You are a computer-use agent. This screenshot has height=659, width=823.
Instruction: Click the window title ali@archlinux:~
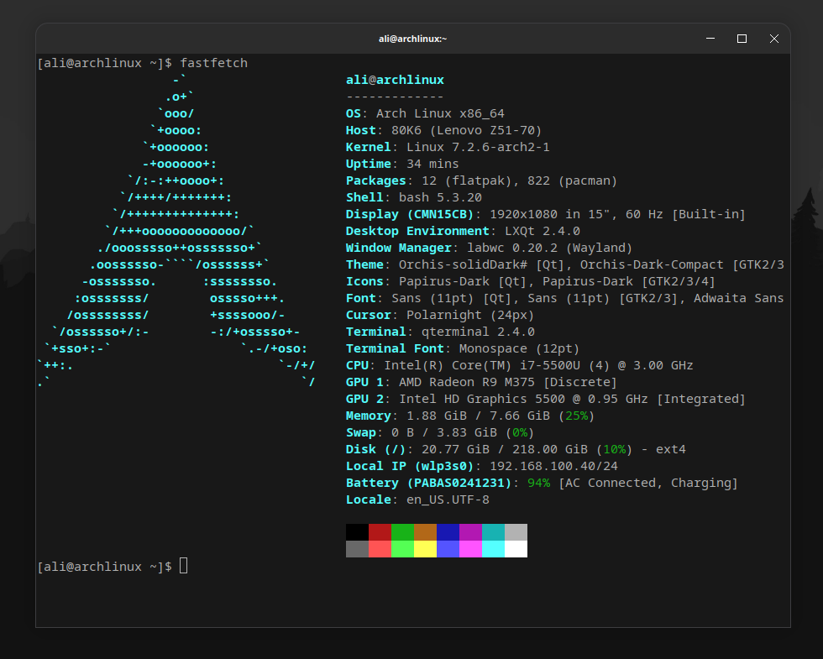click(412, 39)
